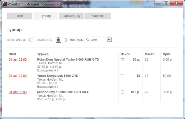This screenshot has width=185, height=119.
Task: Maximize the PokerDom history window
Action: pyautogui.click(x=166, y=3)
